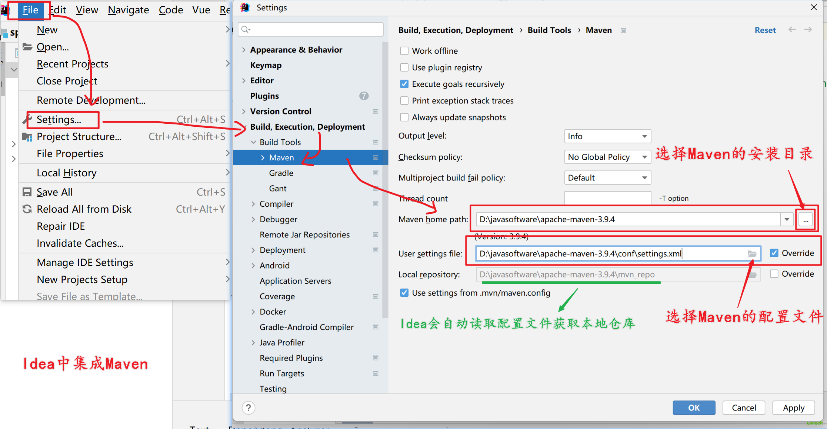Click the Open folder icon in File menu

click(27, 47)
